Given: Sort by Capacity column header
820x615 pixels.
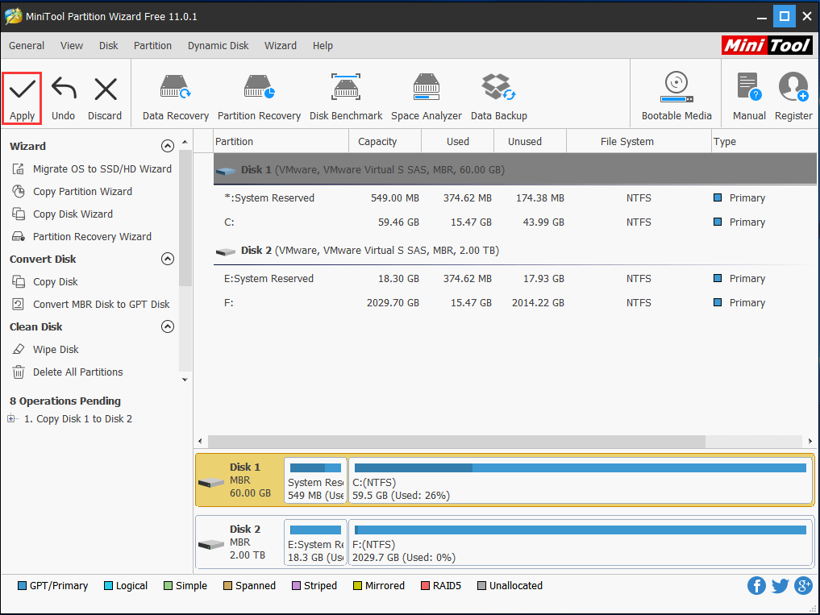Looking at the screenshot, I should coord(385,142).
